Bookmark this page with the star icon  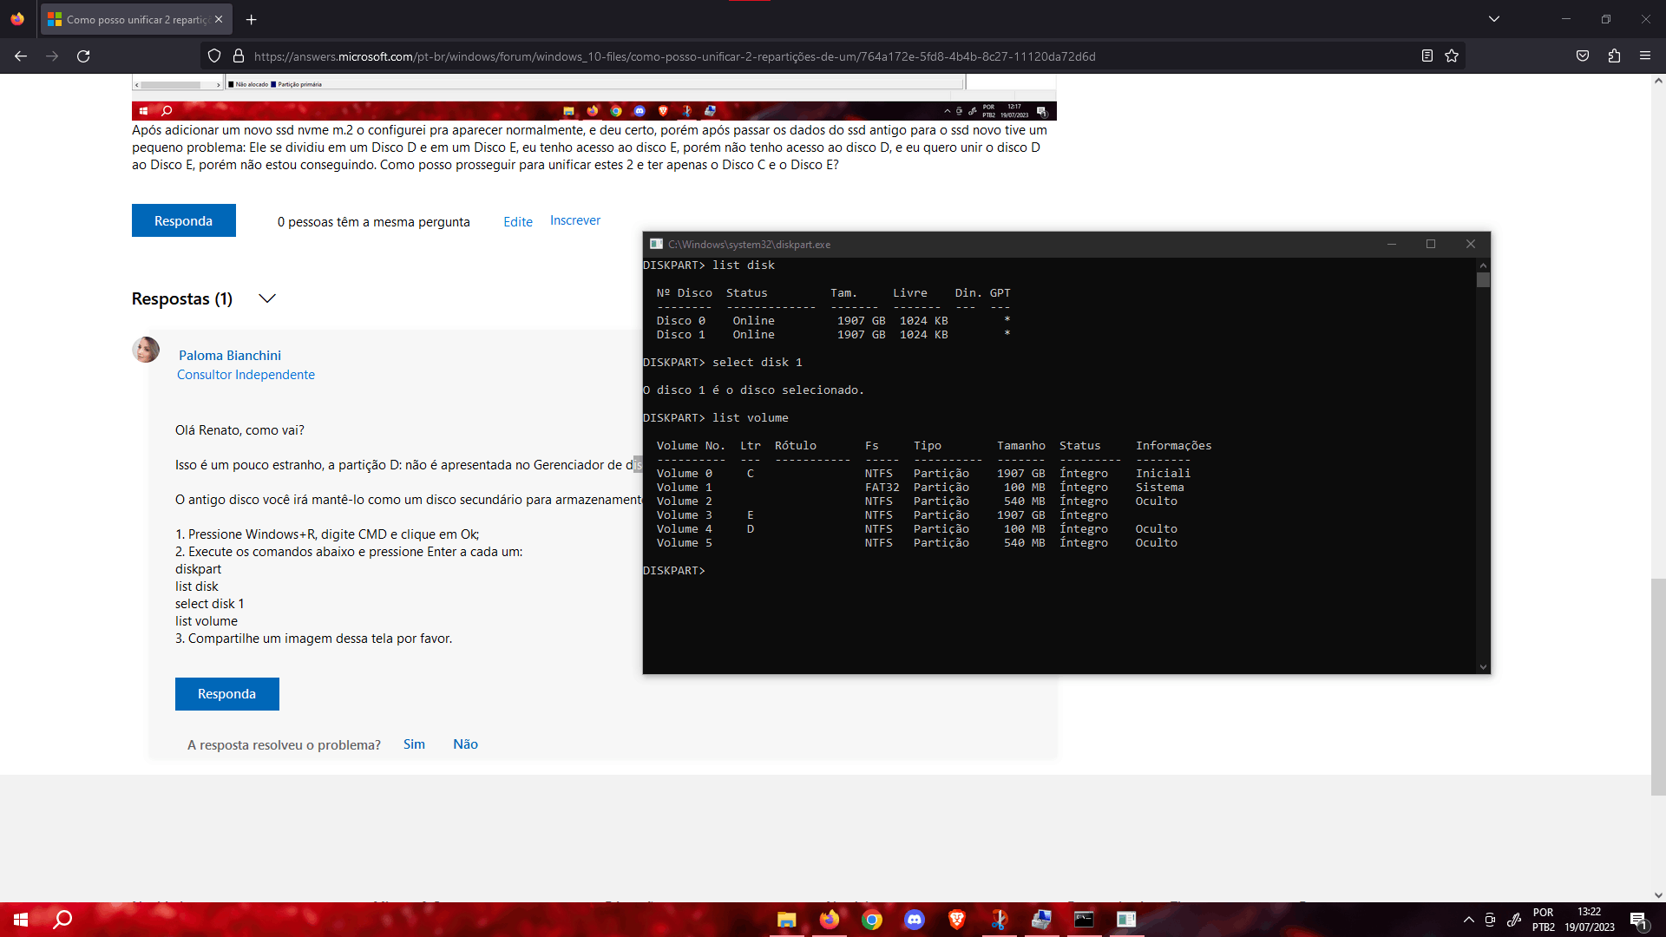pos(1452,56)
